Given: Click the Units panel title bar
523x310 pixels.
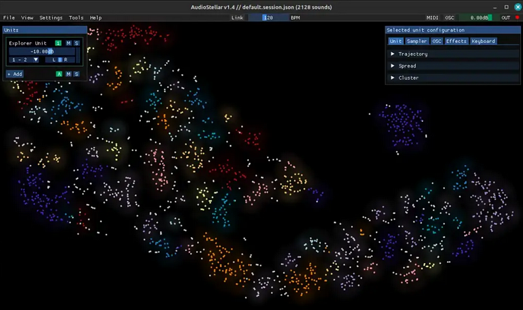Looking at the screenshot, I should 45,30.
